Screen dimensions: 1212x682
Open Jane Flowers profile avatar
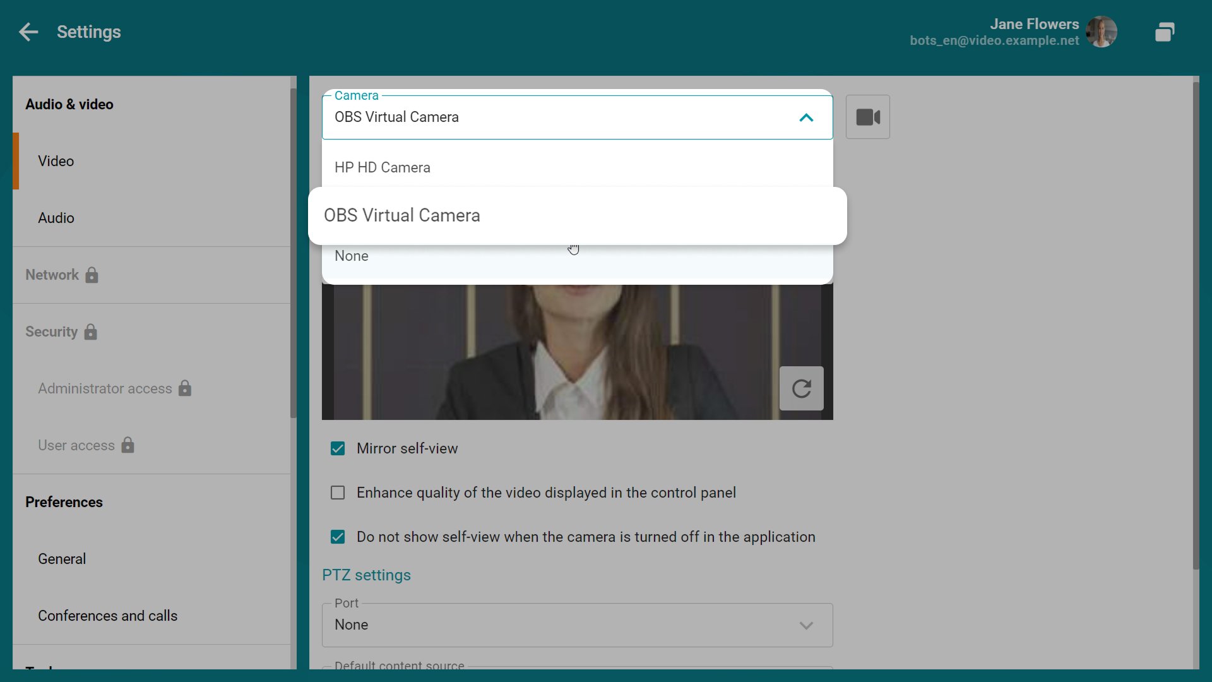pyautogui.click(x=1102, y=32)
